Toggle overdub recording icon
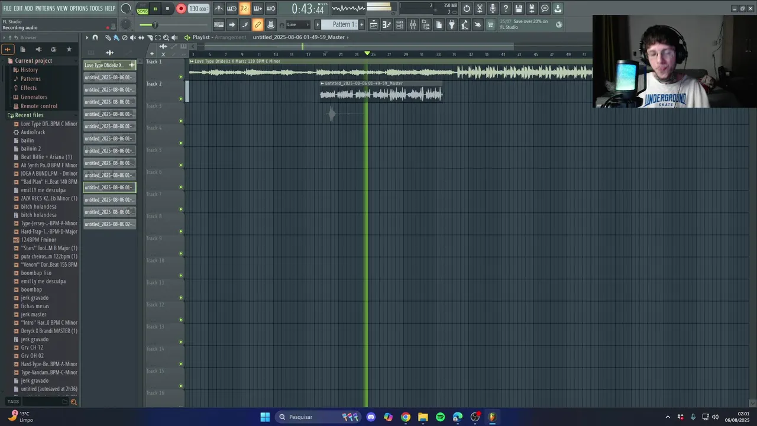This screenshot has width=757, height=426. pyautogui.click(x=257, y=9)
